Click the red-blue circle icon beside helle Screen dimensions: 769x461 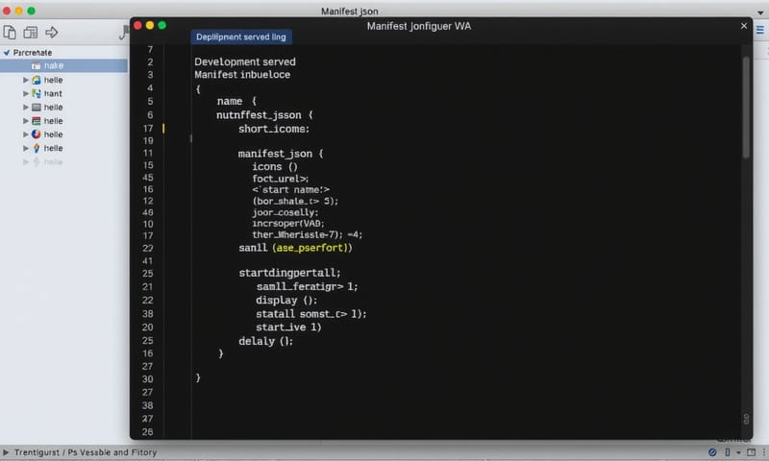click(37, 134)
